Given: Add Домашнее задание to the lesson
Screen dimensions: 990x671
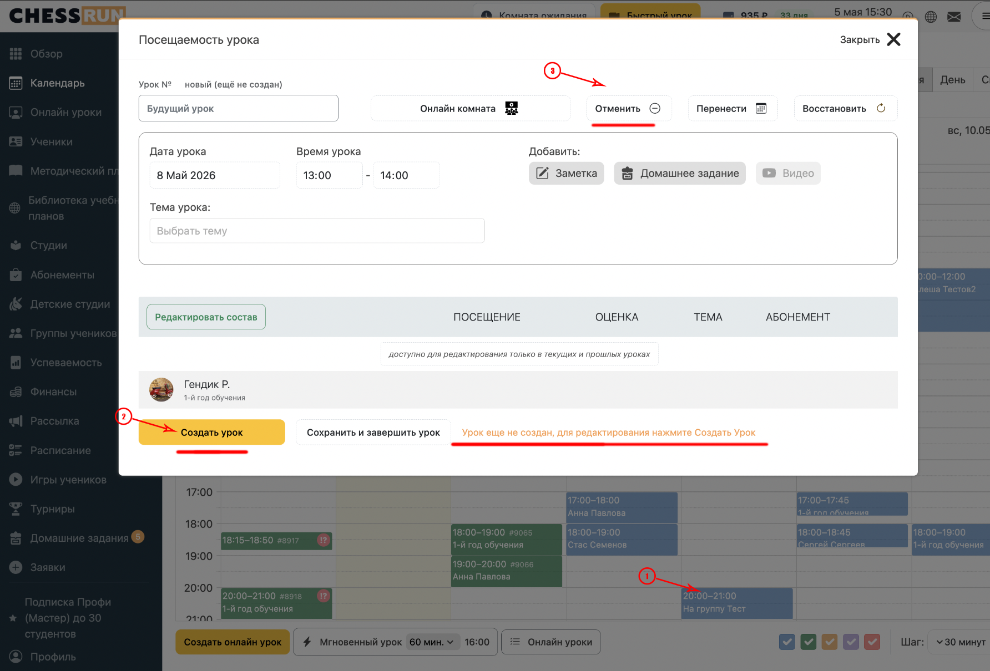Looking at the screenshot, I should pyautogui.click(x=680, y=174).
